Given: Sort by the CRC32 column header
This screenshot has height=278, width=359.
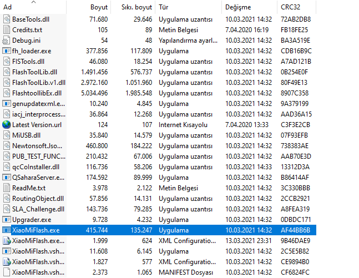Looking at the screenshot, I should [297, 7].
